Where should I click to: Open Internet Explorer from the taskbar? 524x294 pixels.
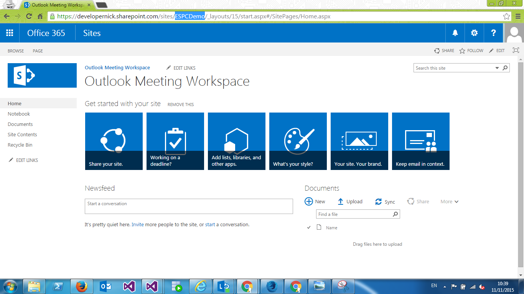click(x=200, y=286)
